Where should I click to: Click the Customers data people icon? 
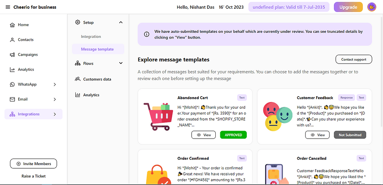[78, 79]
